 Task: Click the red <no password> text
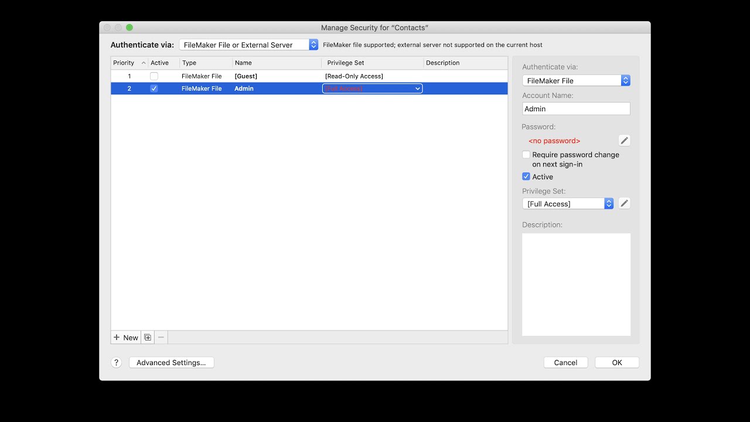[x=554, y=141]
